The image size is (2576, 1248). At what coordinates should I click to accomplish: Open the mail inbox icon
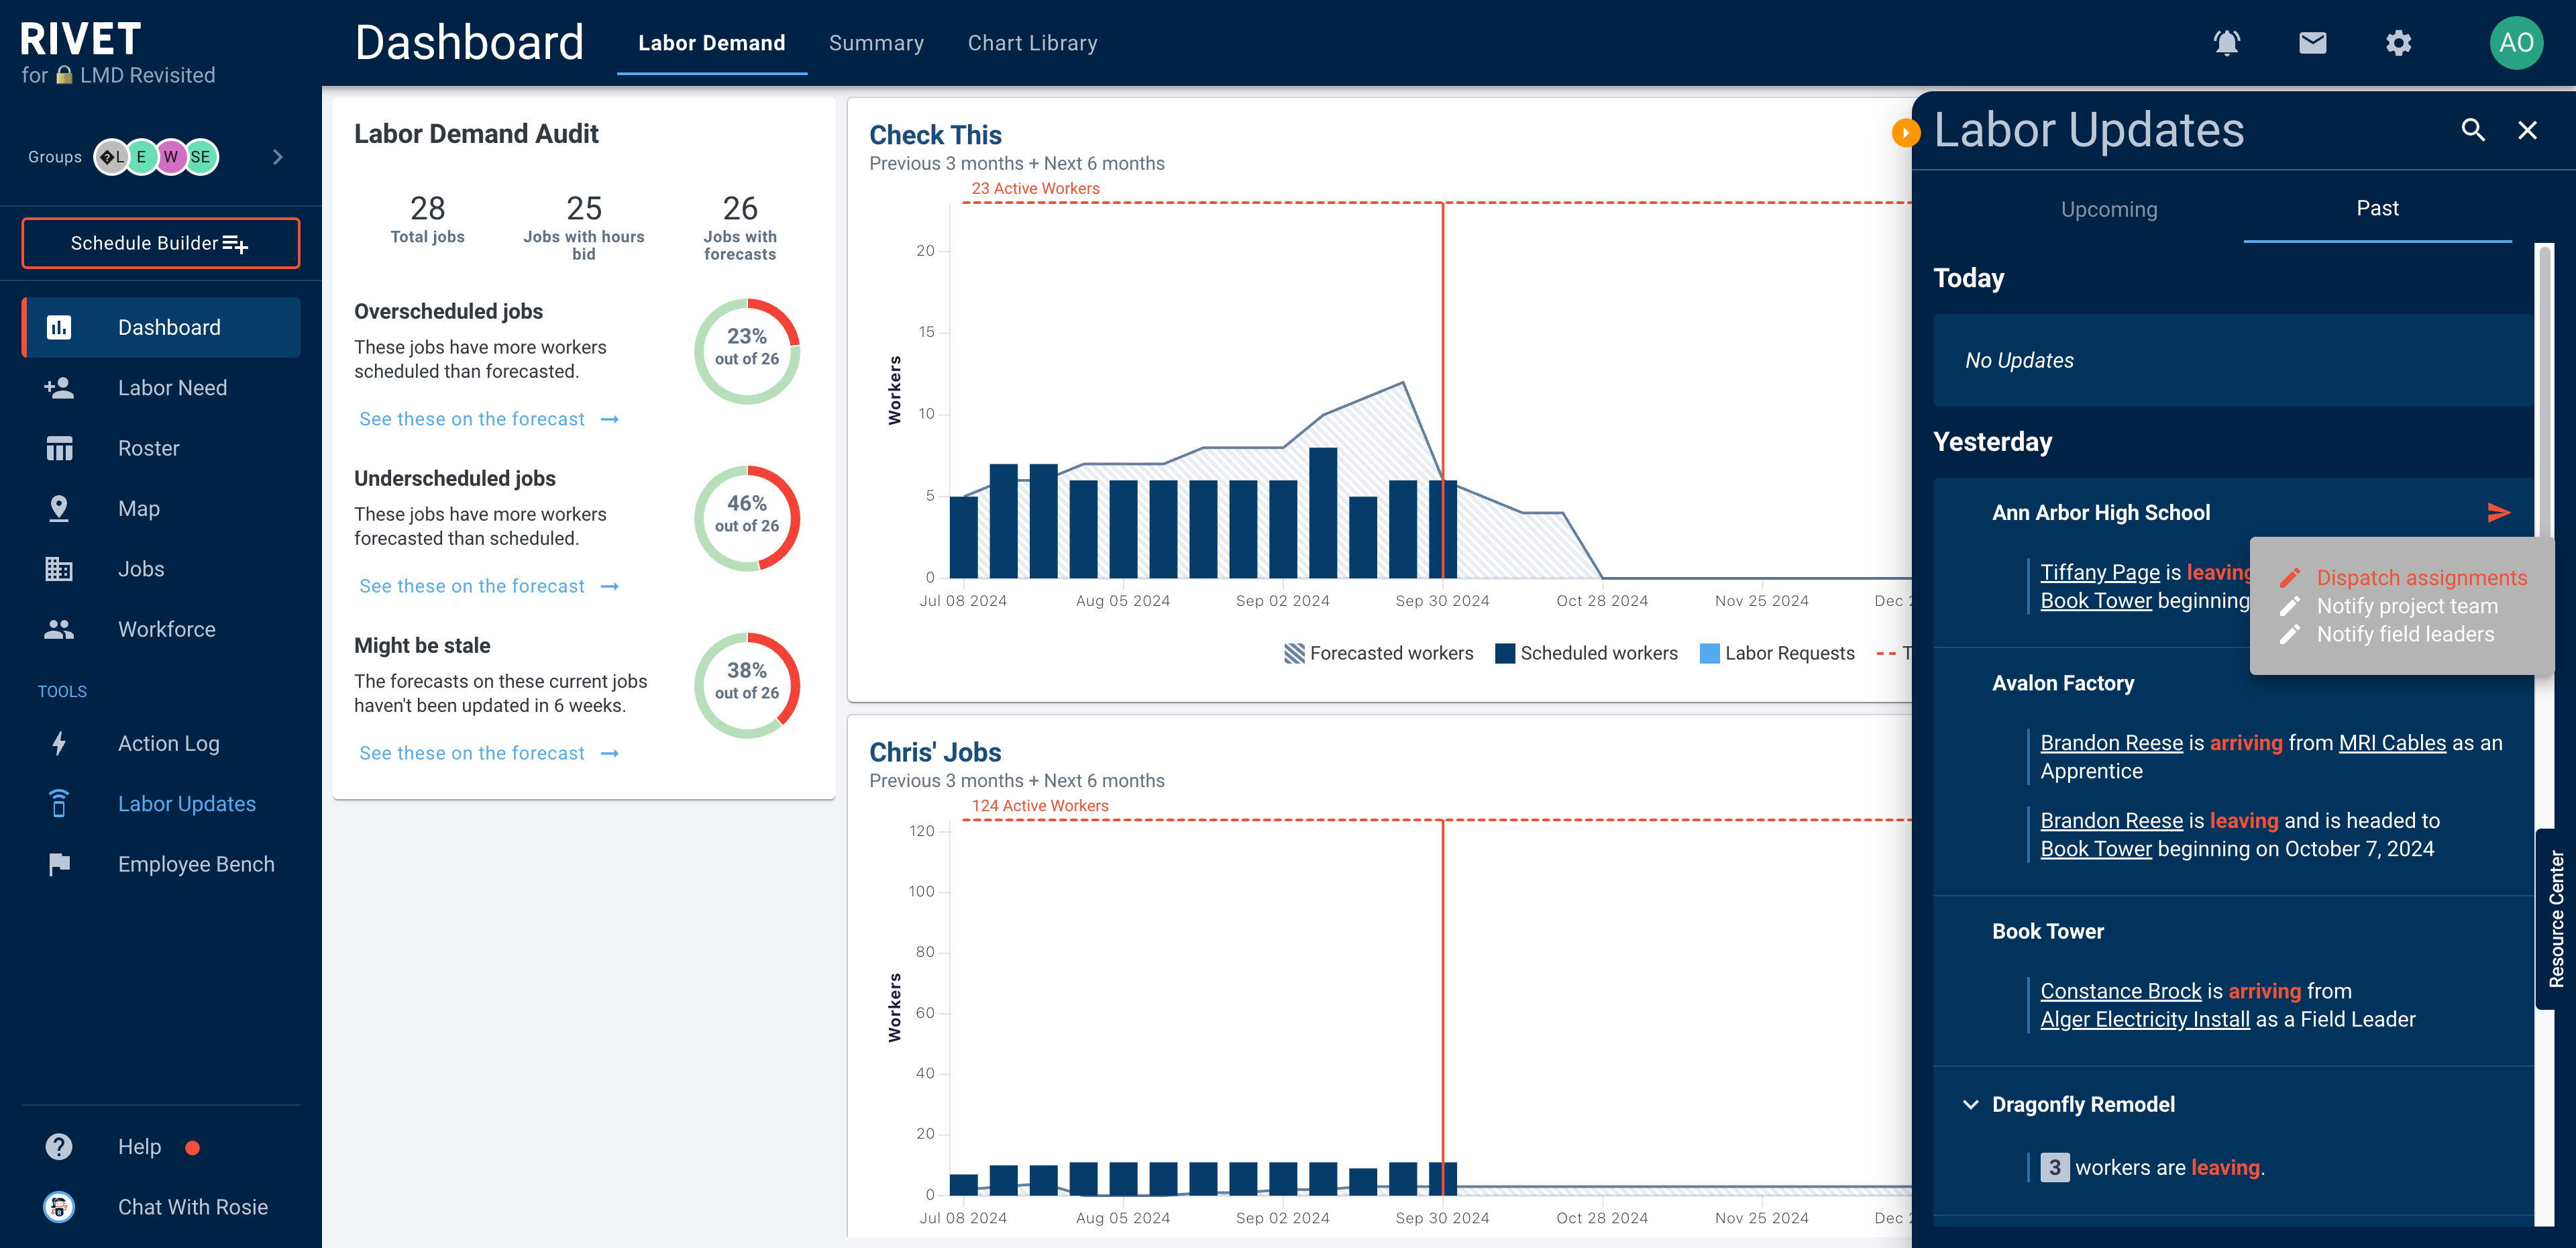pos(2312,43)
